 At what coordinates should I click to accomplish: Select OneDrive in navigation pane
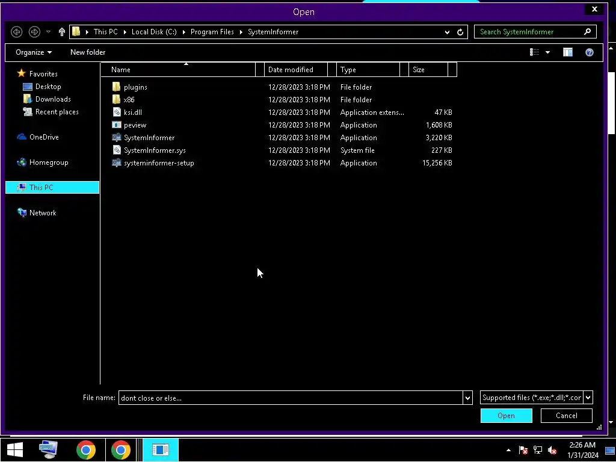tap(44, 137)
